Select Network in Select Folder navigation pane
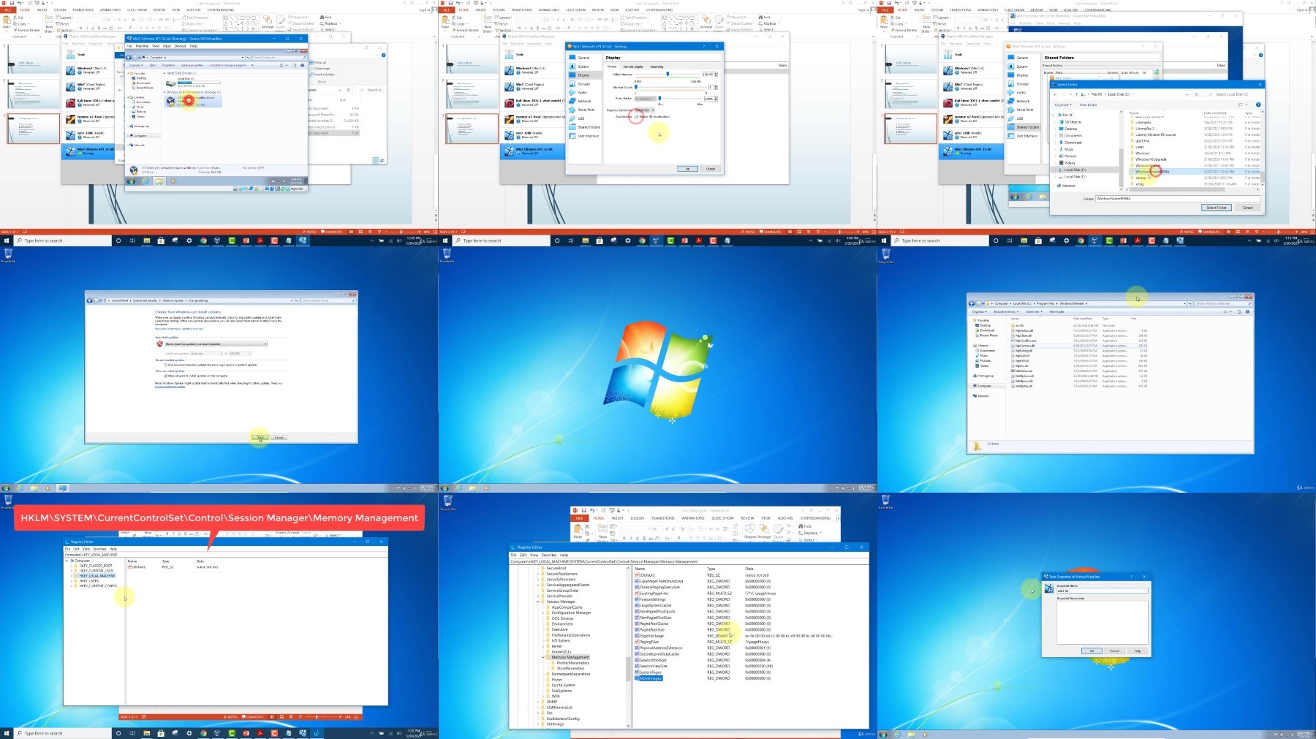 click(1069, 186)
